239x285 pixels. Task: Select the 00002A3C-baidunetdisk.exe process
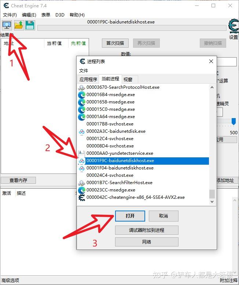click(x=116, y=131)
